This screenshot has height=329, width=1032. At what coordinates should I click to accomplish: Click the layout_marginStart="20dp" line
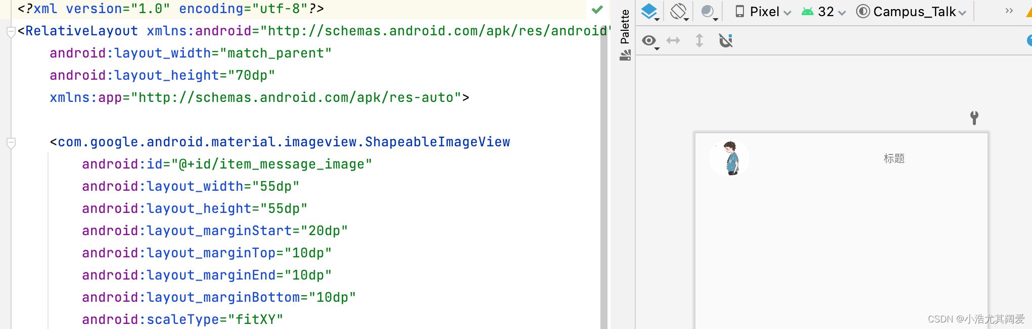point(215,231)
